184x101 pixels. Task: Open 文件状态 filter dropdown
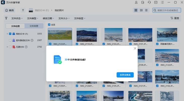(17, 18)
